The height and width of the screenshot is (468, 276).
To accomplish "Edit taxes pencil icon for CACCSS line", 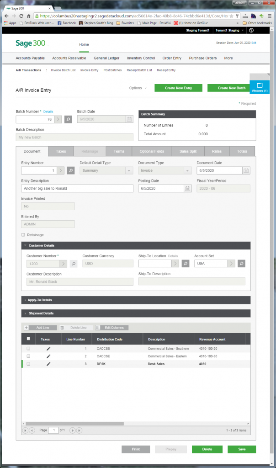I will click(48, 349).
